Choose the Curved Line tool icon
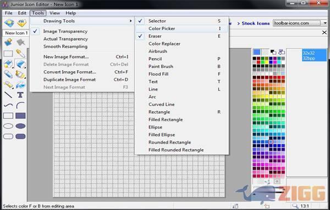 [x=8, y=105]
